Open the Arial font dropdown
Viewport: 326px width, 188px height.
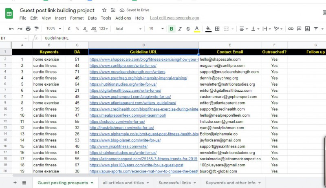(x=128, y=29)
